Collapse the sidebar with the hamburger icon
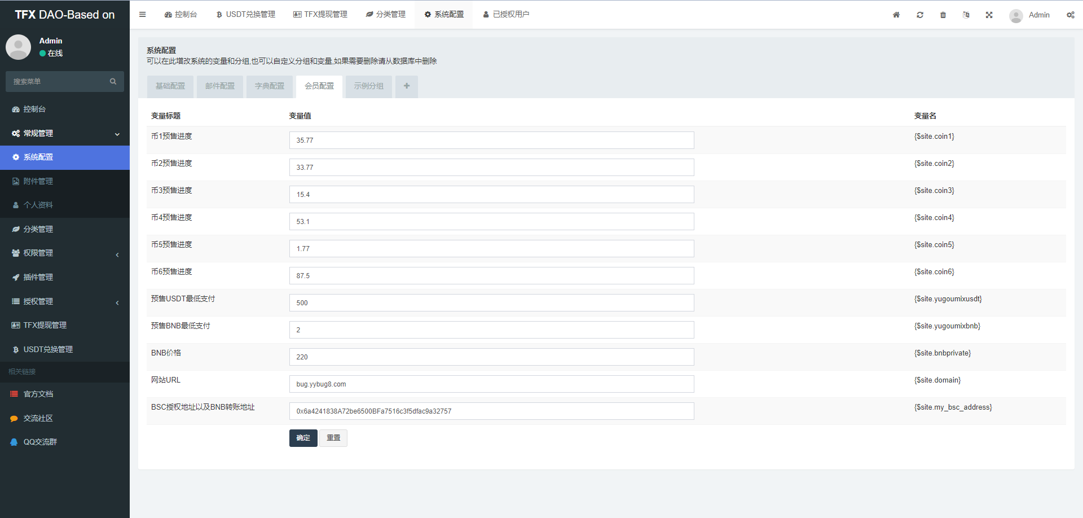1083x518 pixels. [x=142, y=14]
